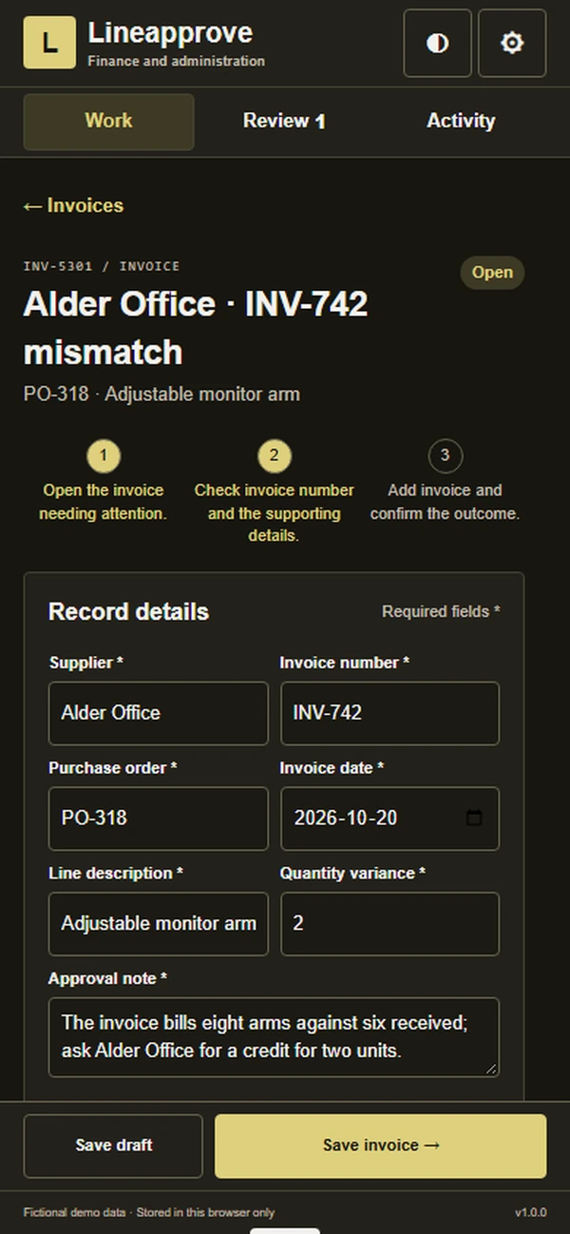570x1234 pixels.
Task: Click the 'Alder Office · INV-742 mismatch' heading
Action: [196, 328]
